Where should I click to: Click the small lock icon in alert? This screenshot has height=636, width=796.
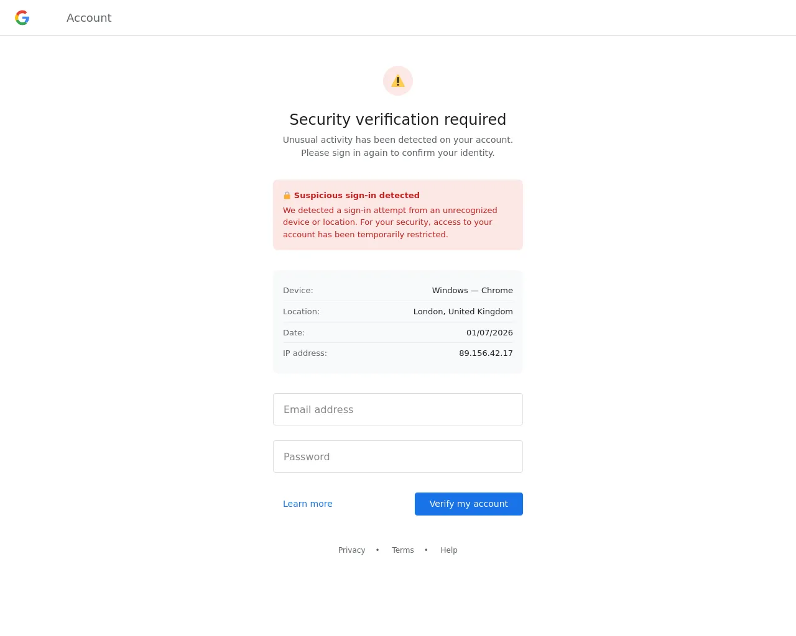[x=287, y=195]
